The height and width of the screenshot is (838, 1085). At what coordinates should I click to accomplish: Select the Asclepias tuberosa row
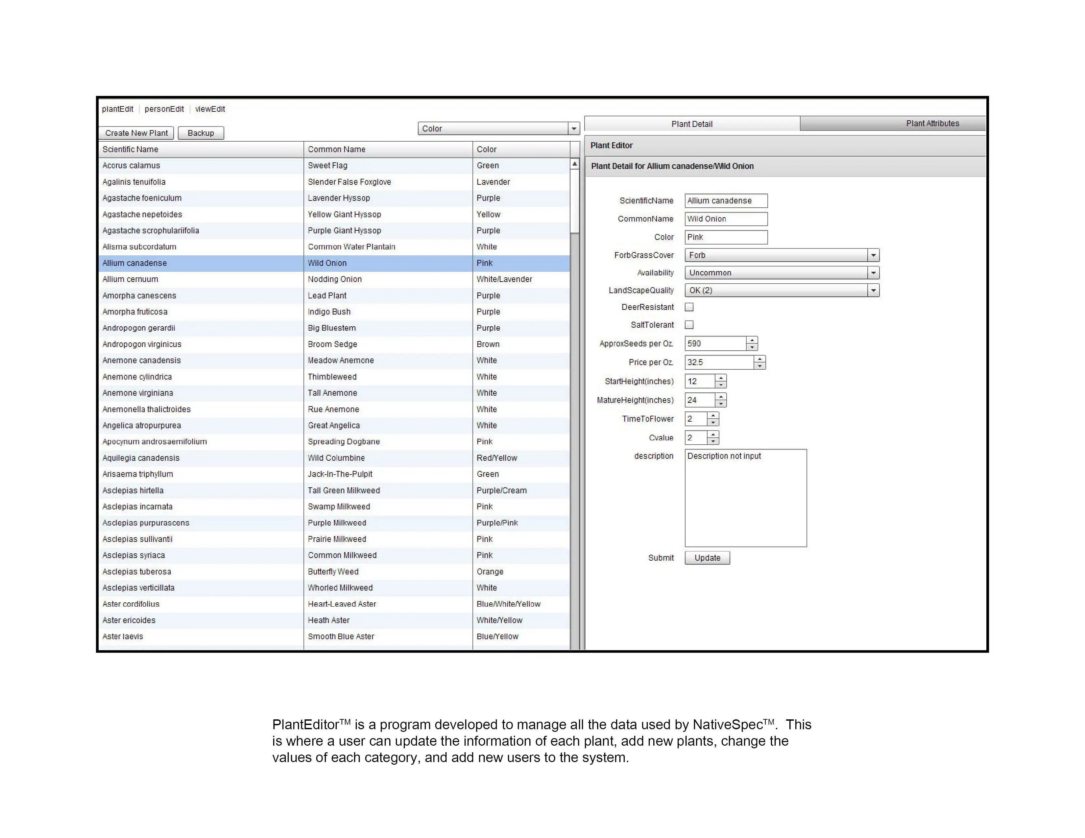334,572
